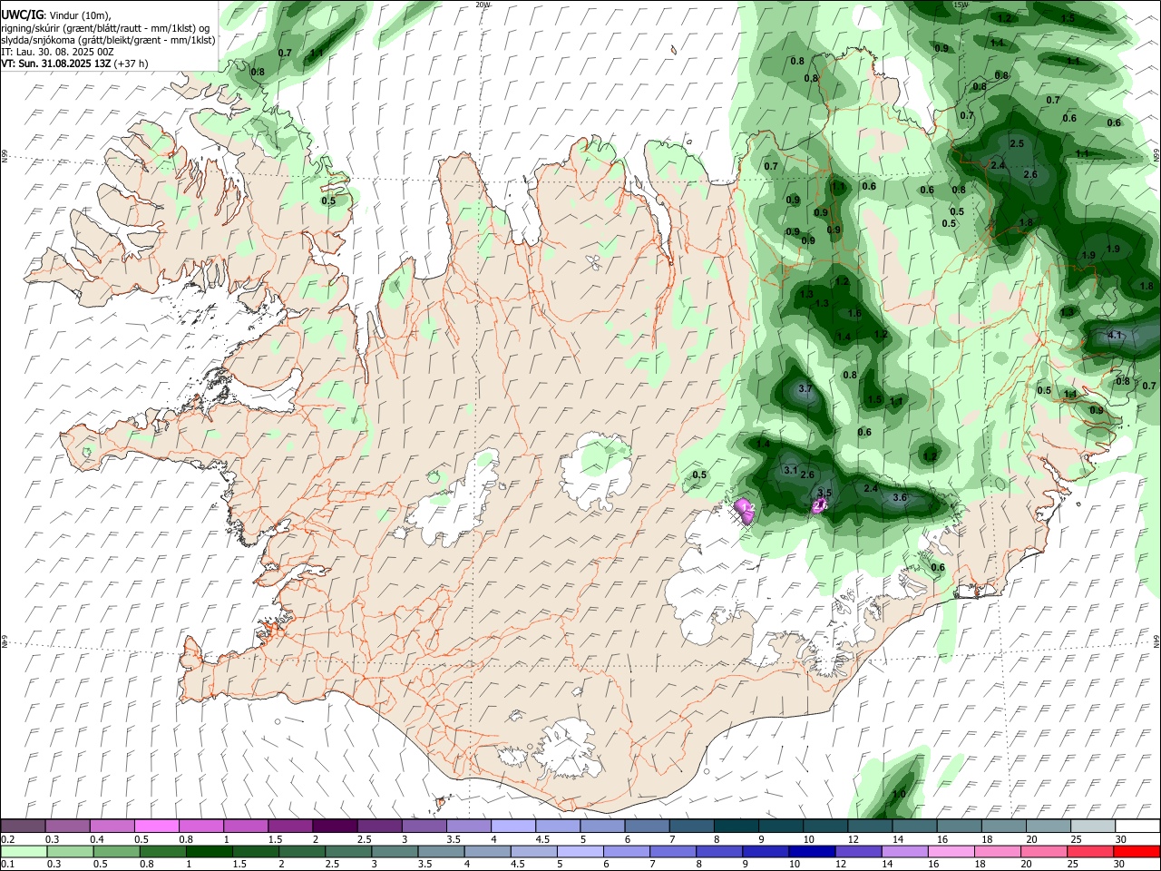Select the 15W longitude label
Image resolution: width=1161 pixels, height=871 pixels.
[x=961, y=5]
